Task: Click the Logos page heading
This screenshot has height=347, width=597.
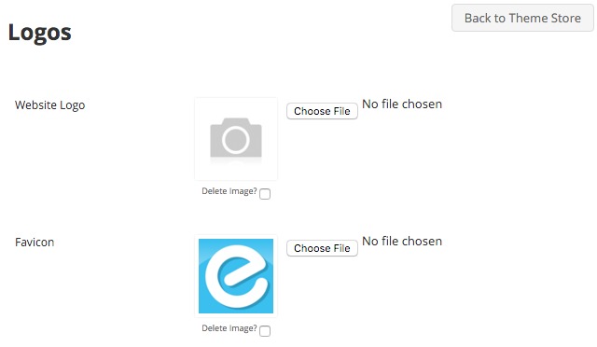Action: pyautogui.click(x=39, y=33)
